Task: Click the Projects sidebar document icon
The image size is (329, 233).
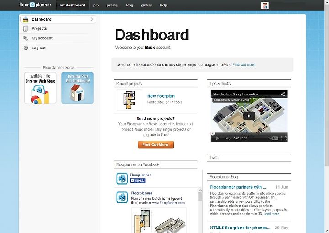Action: click(x=26, y=28)
